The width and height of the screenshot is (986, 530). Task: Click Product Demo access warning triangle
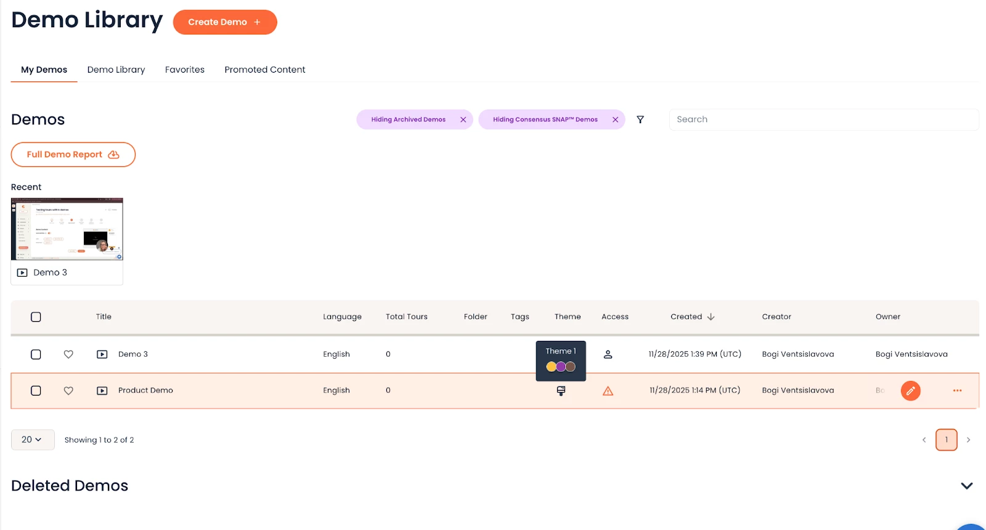point(608,391)
